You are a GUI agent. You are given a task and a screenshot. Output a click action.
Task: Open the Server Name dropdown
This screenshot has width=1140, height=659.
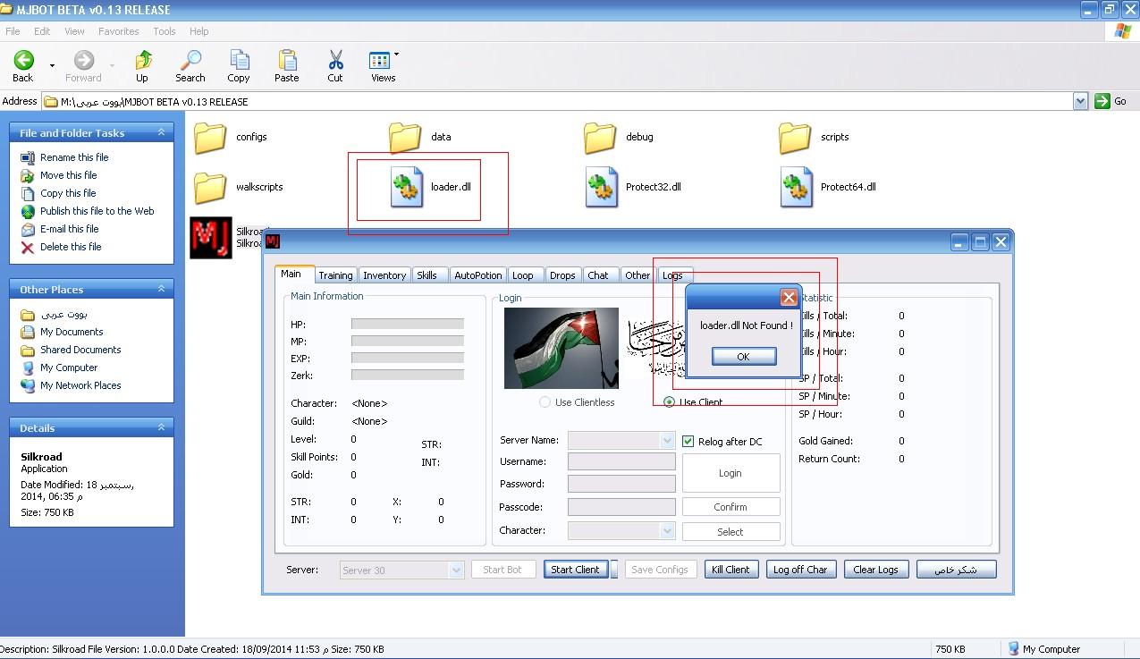point(667,440)
